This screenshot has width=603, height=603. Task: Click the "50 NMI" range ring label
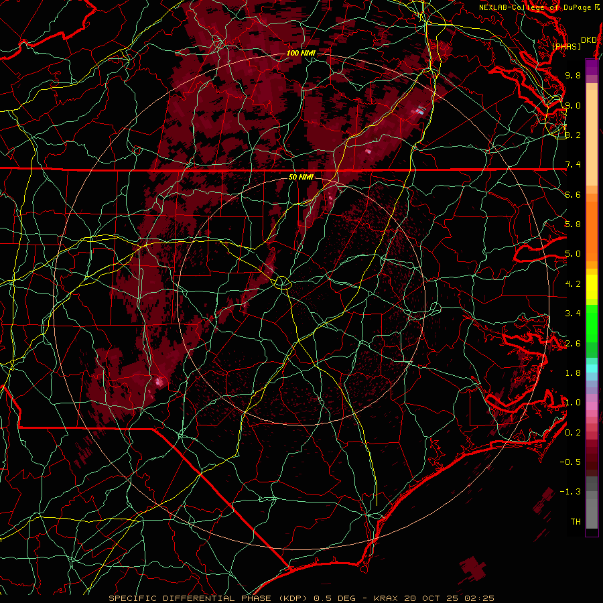pos(301,177)
